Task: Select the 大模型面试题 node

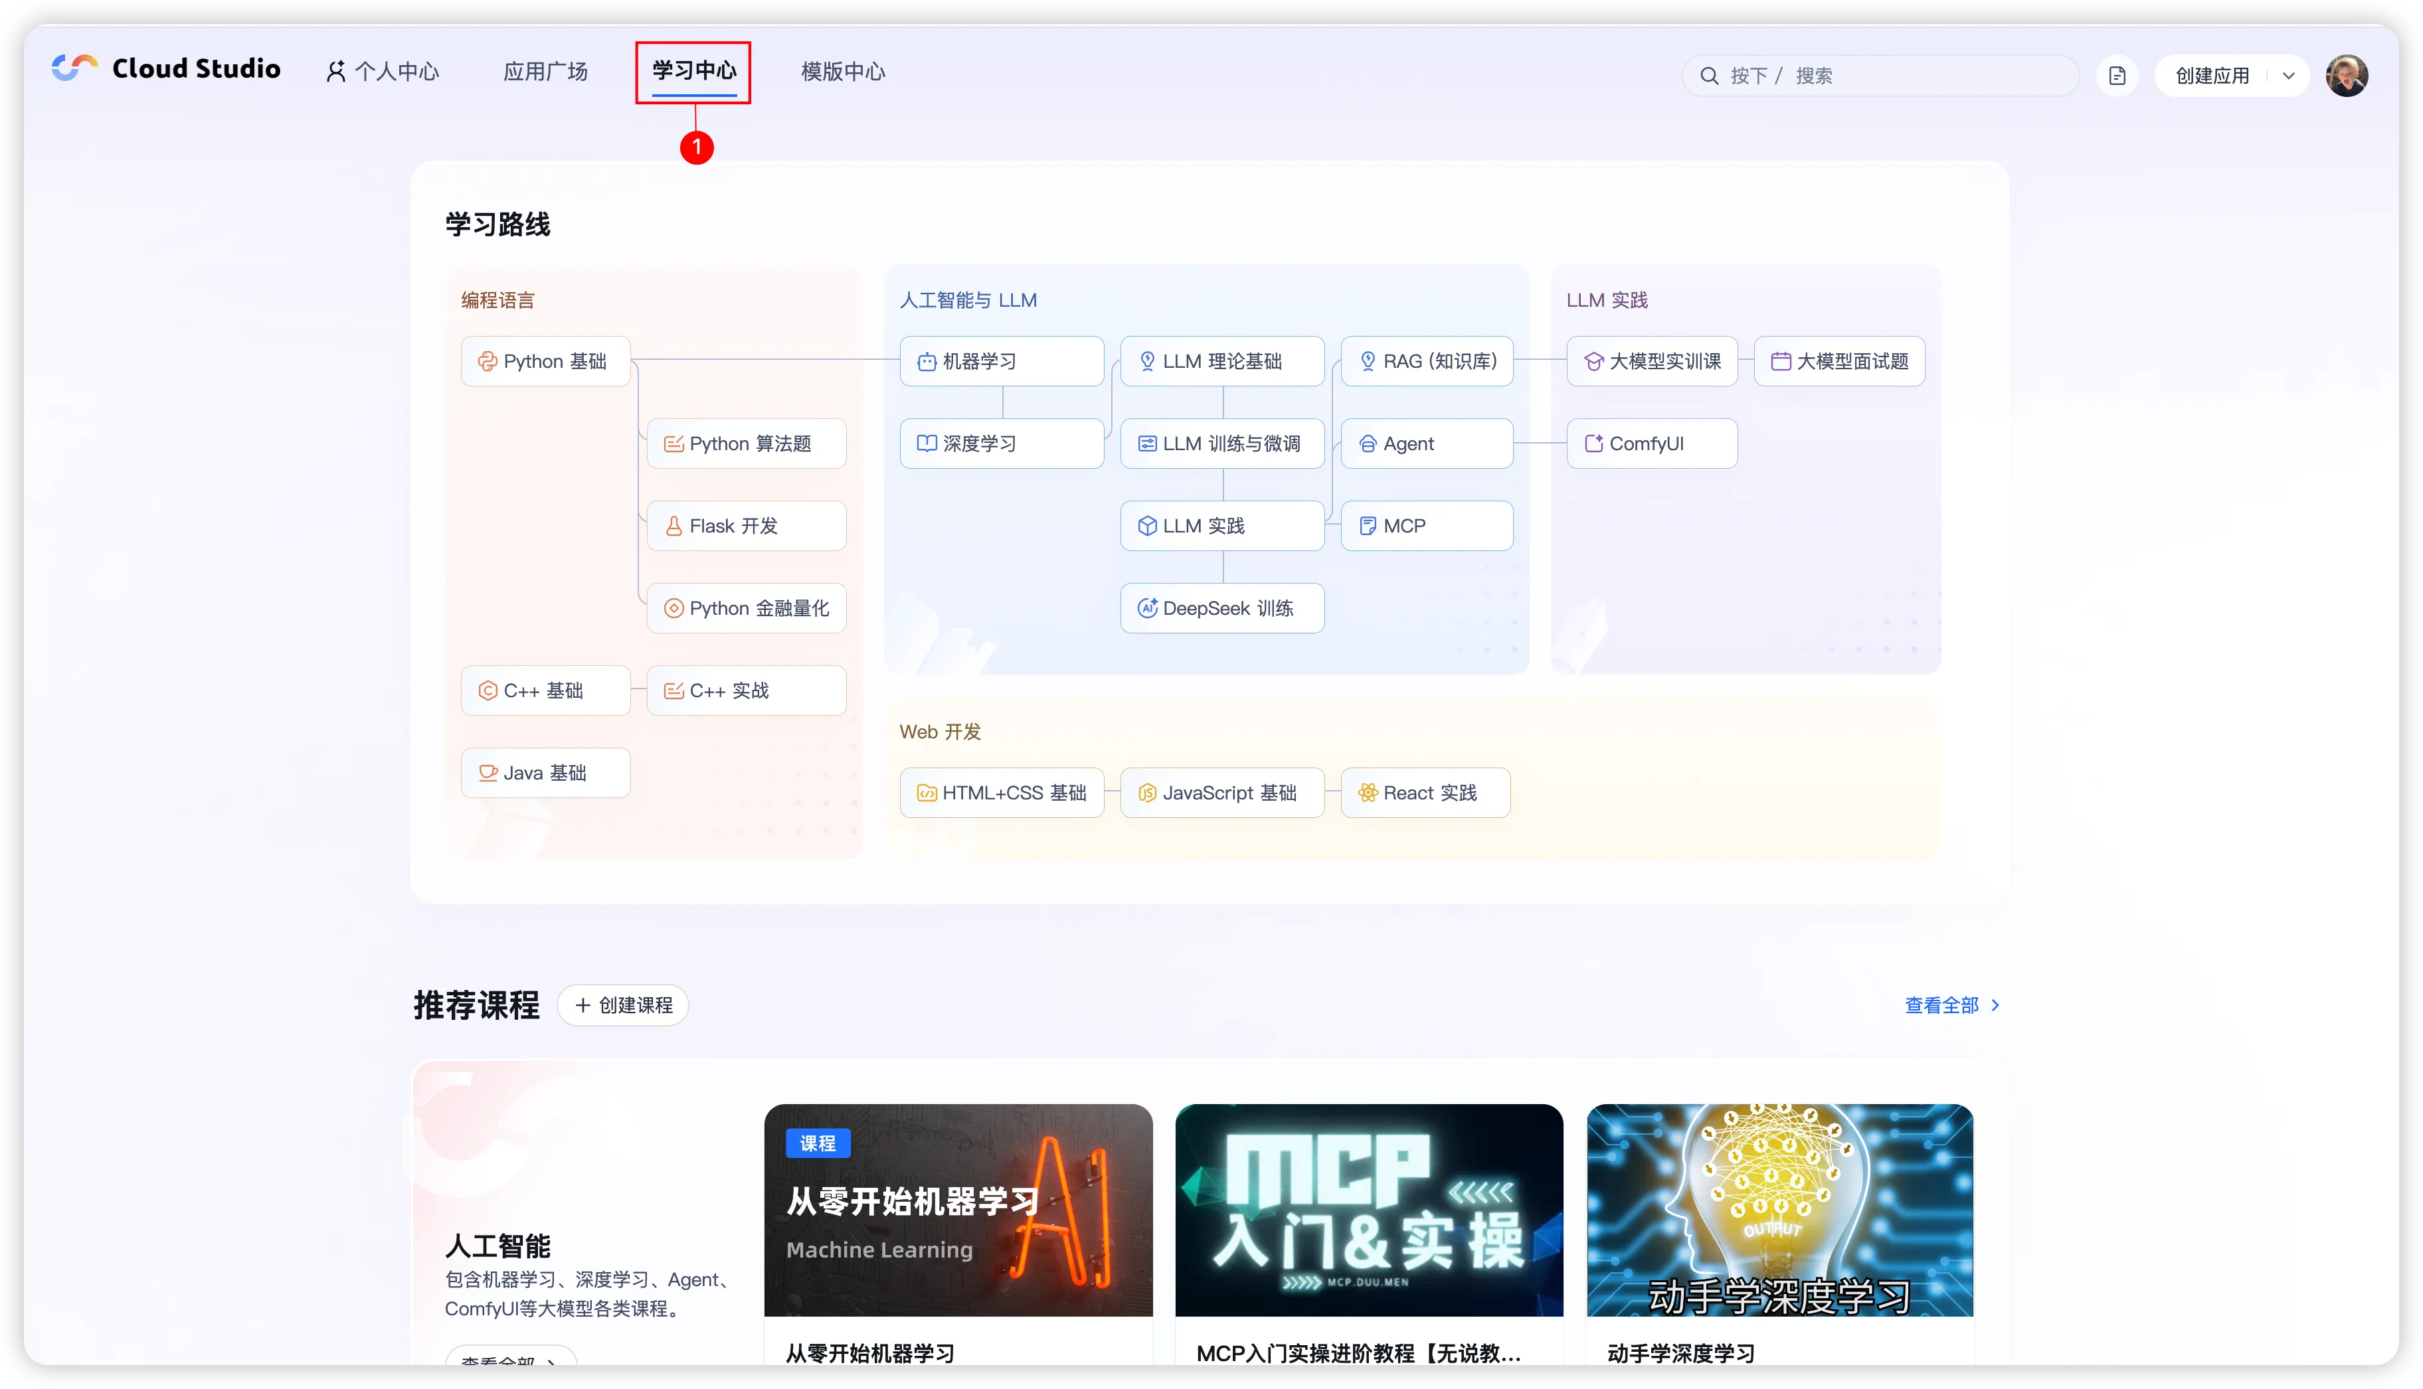Action: point(1839,362)
